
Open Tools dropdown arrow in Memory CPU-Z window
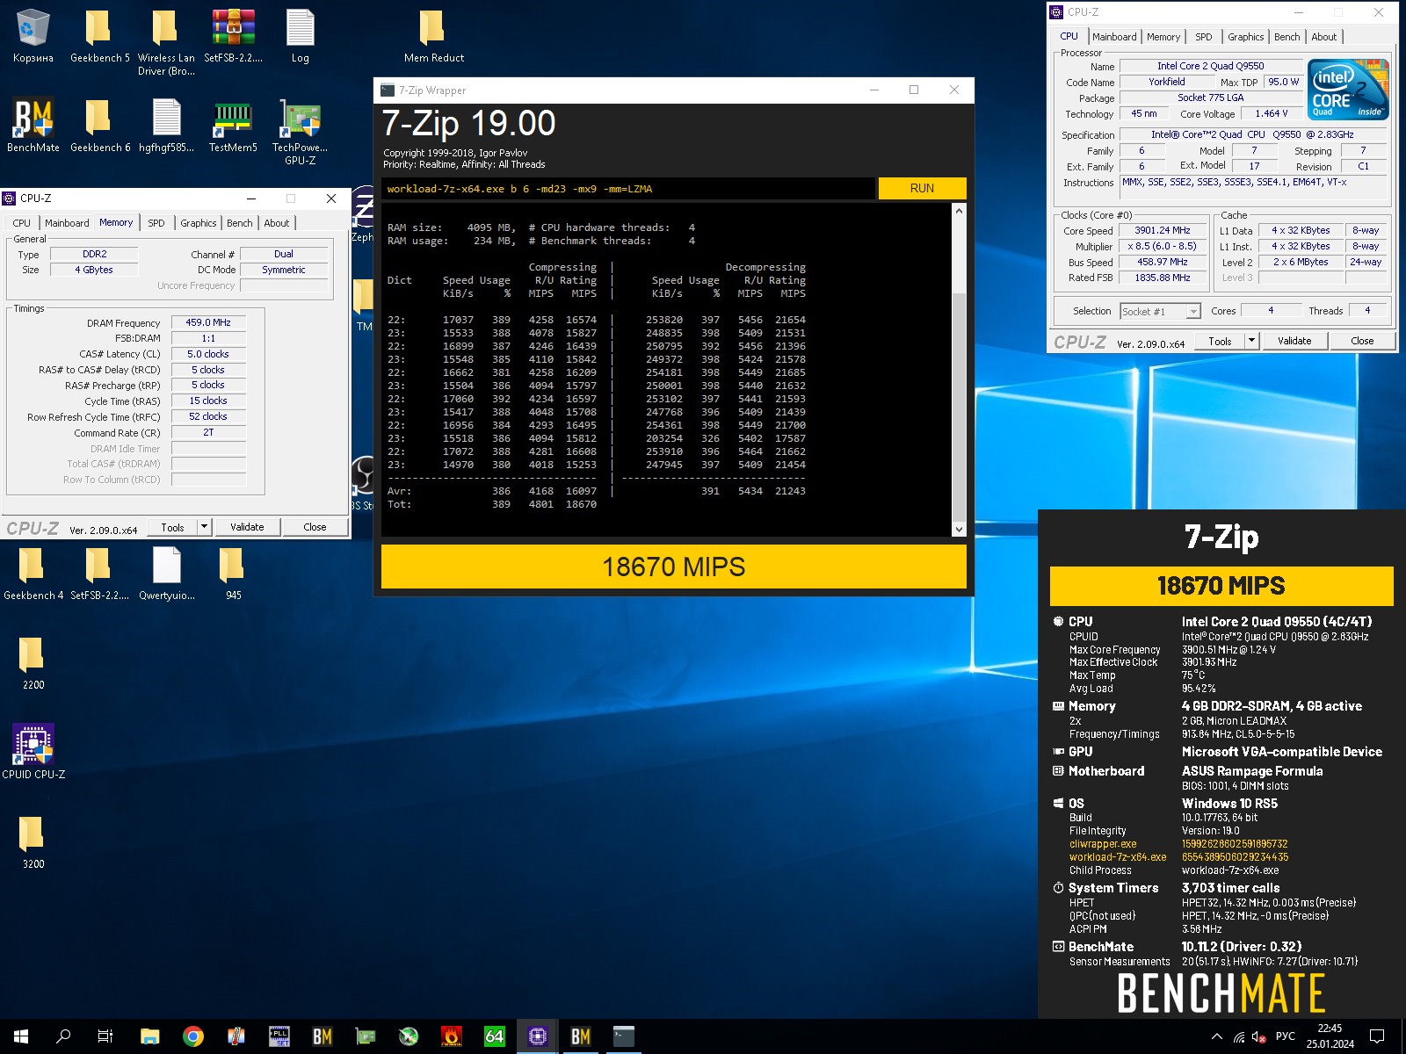pyautogui.click(x=204, y=527)
